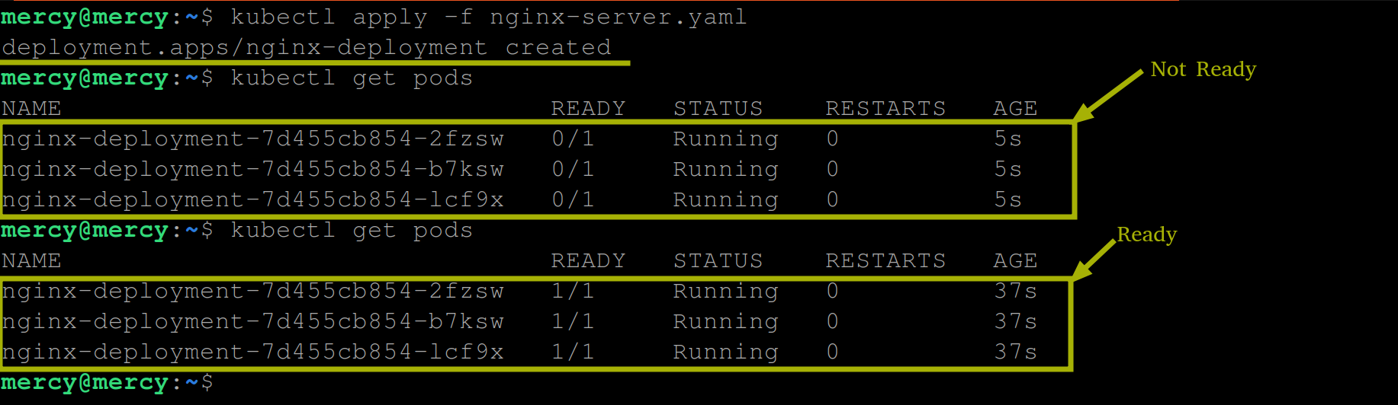This screenshot has height=405, width=1398.
Task: Click the 'Not Ready' annotation label
Action: tap(1203, 69)
